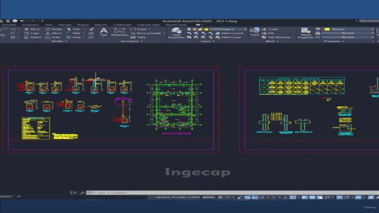
Task: Insert a Table annotation
Action: tap(138, 37)
